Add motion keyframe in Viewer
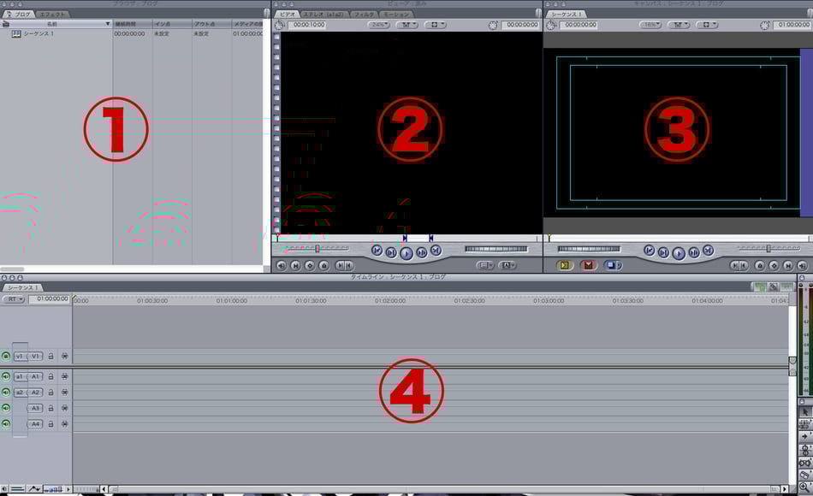This screenshot has height=496, width=813. click(310, 265)
